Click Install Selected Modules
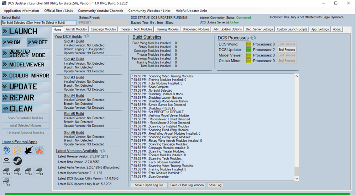Image resolution: width=356 pixels, height=195 pixels. coord(25,125)
